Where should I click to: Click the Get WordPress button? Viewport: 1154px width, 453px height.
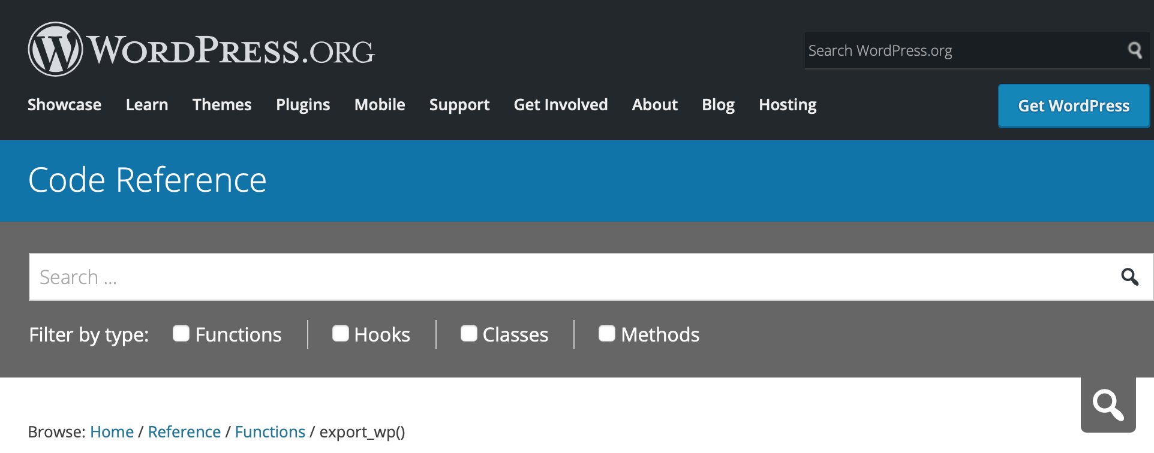click(1074, 106)
